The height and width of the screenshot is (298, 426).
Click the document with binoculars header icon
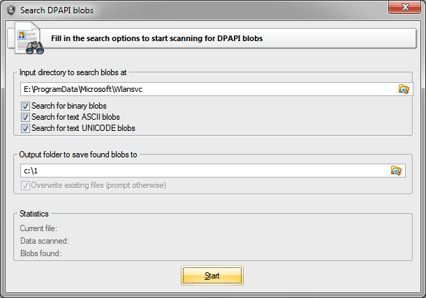29,38
